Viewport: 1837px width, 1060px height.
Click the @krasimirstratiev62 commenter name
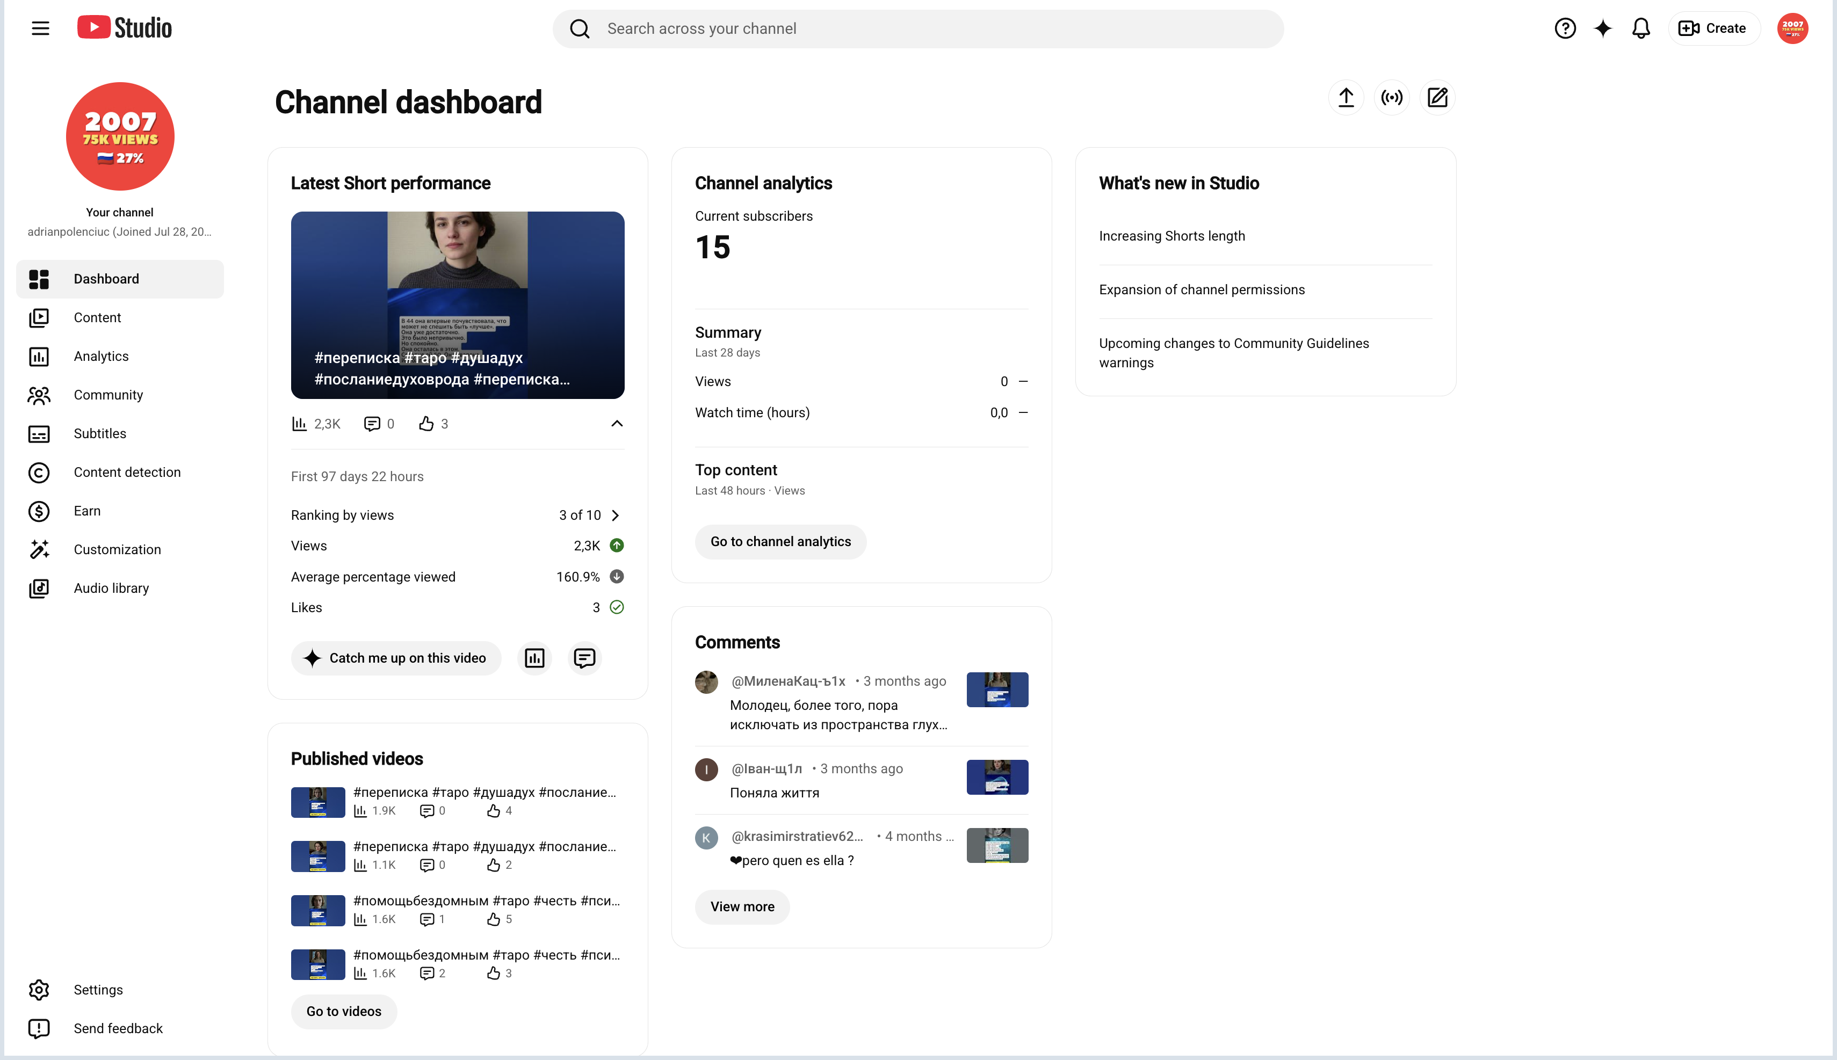pyautogui.click(x=797, y=837)
